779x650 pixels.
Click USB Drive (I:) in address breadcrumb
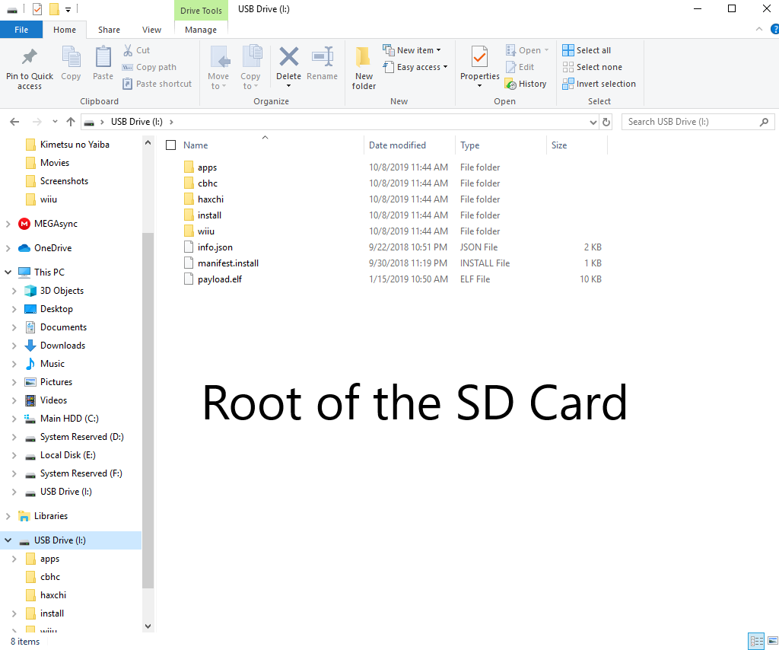[137, 122]
